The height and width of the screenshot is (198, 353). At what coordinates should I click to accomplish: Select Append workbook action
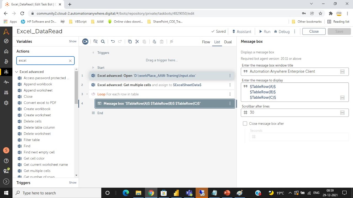[38, 84]
